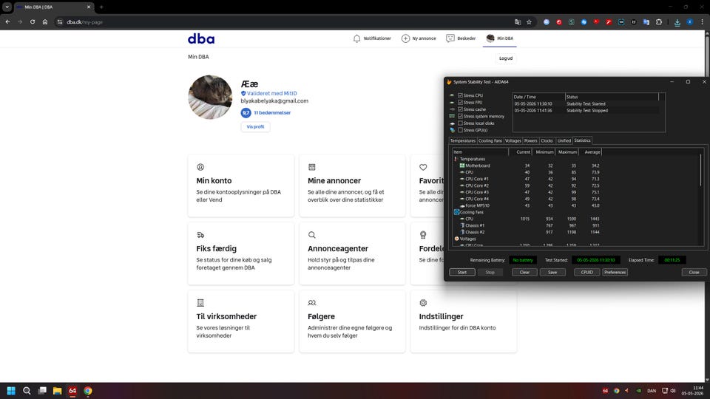Open File Explorer from the taskbar
The height and width of the screenshot is (399, 710).
point(57,391)
